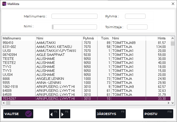The height and width of the screenshot is (122, 177).
Task: Click the Toimittaja input field
Action: tap(137, 27)
